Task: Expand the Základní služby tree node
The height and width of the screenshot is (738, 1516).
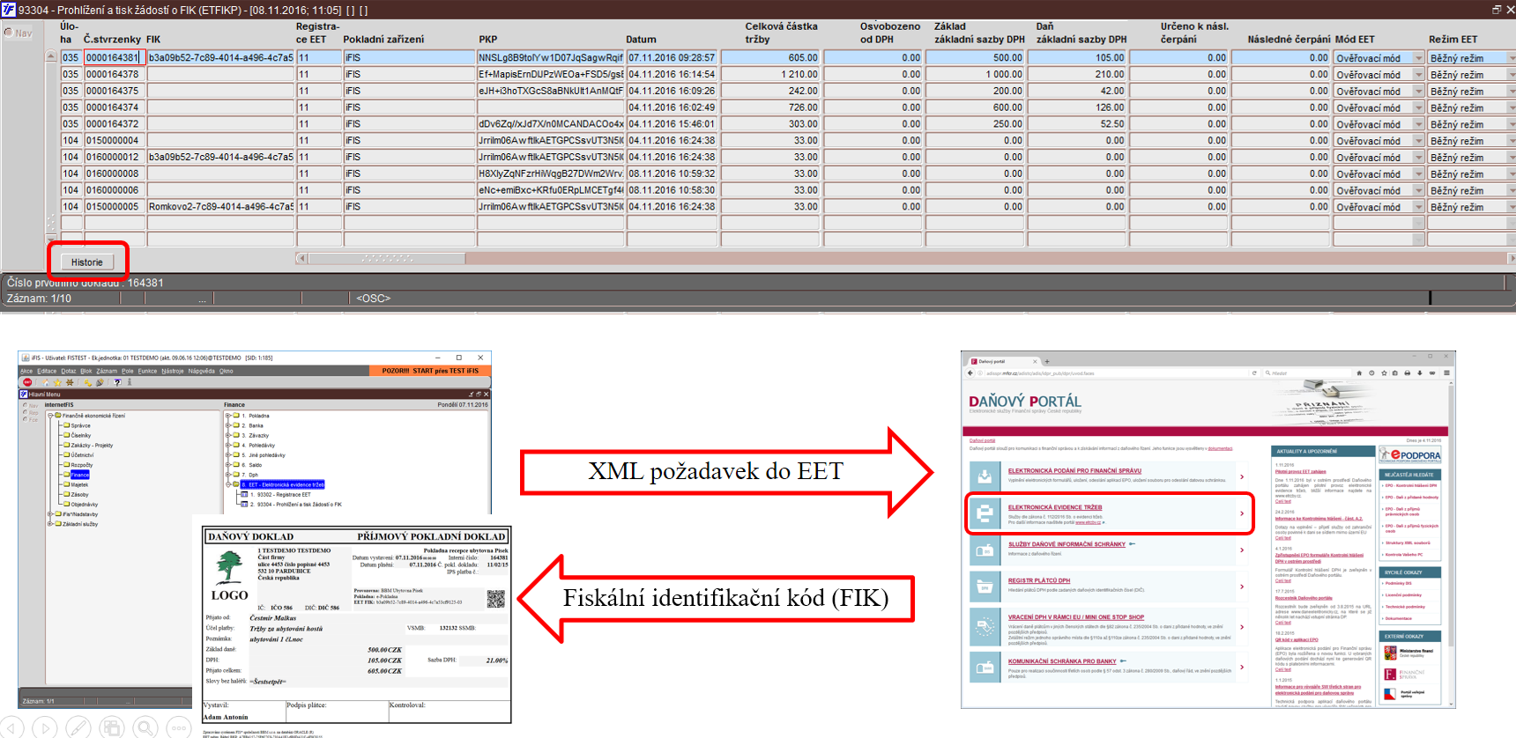Action: [50, 524]
